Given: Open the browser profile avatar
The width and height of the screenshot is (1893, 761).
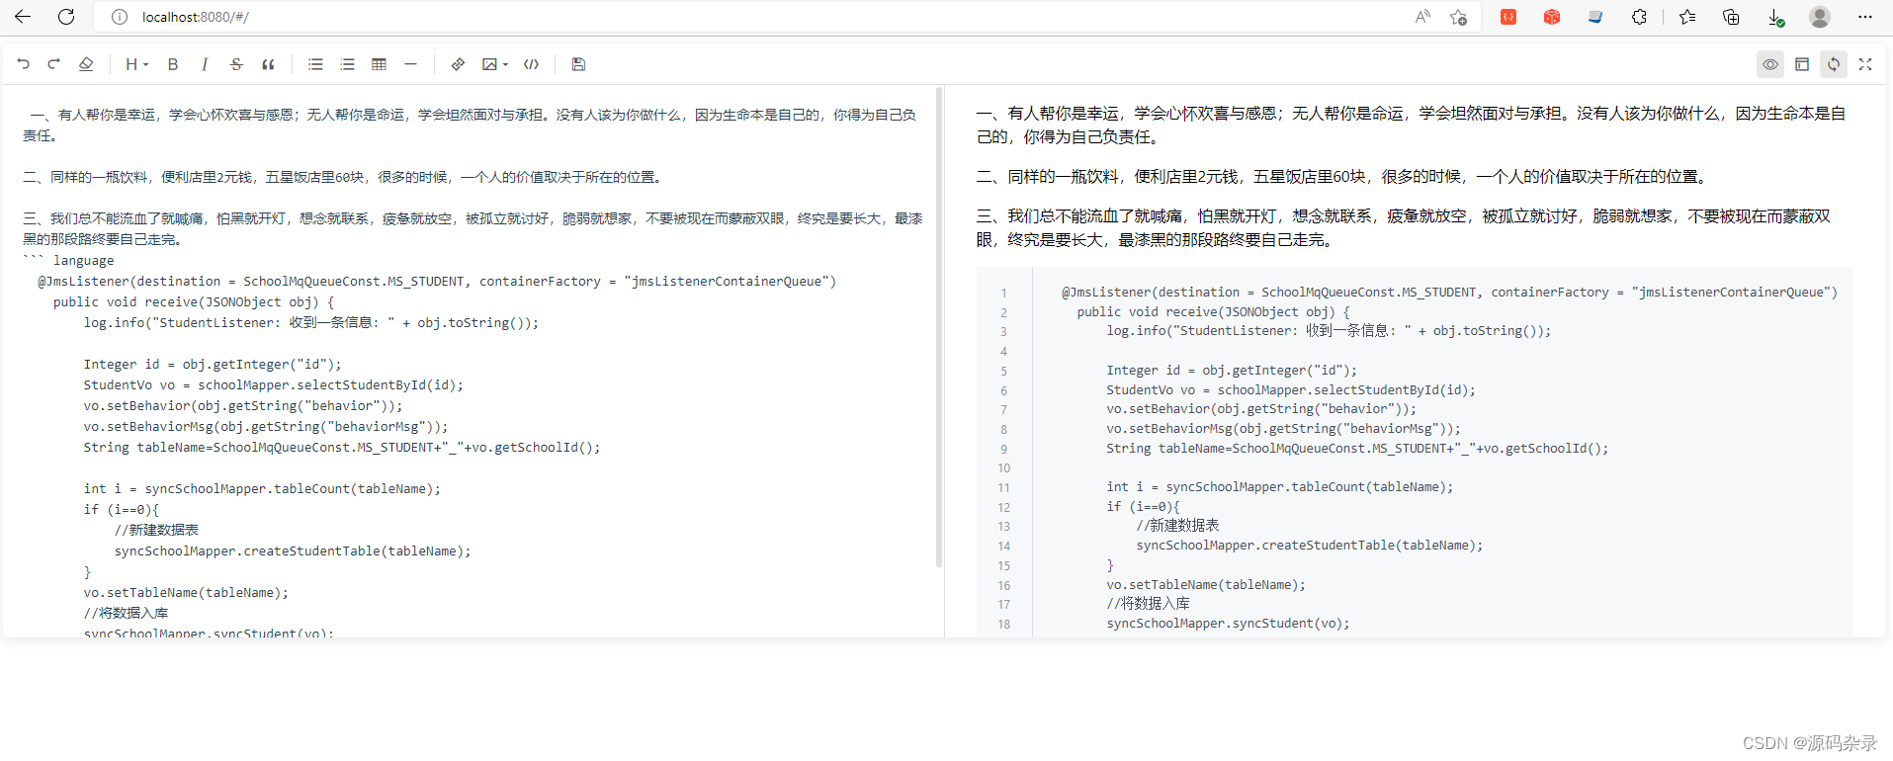Looking at the screenshot, I should tap(1820, 17).
